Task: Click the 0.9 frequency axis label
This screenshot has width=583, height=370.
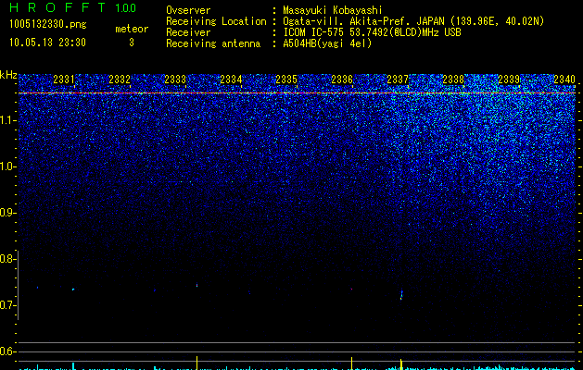Action: pos(8,213)
